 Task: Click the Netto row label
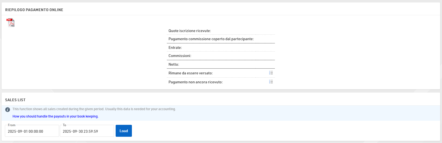[x=174, y=65]
